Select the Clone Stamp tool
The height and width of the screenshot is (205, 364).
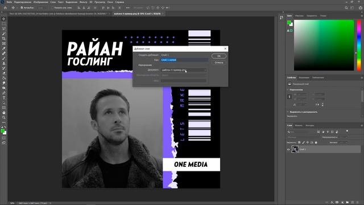(x=4, y=63)
